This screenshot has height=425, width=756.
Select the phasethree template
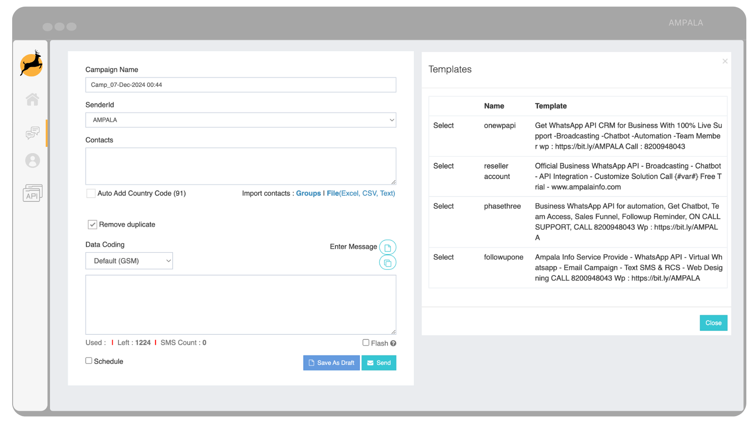[444, 206]
